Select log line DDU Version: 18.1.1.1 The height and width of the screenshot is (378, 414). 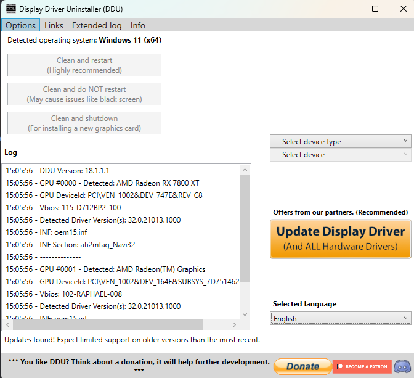[x=57, y=170]
